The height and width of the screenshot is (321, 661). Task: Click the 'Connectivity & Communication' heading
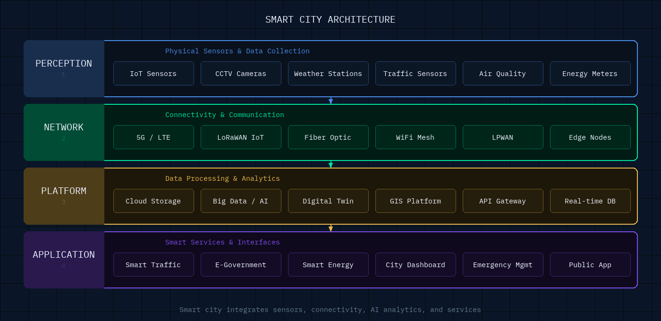(x=225, y=115)
